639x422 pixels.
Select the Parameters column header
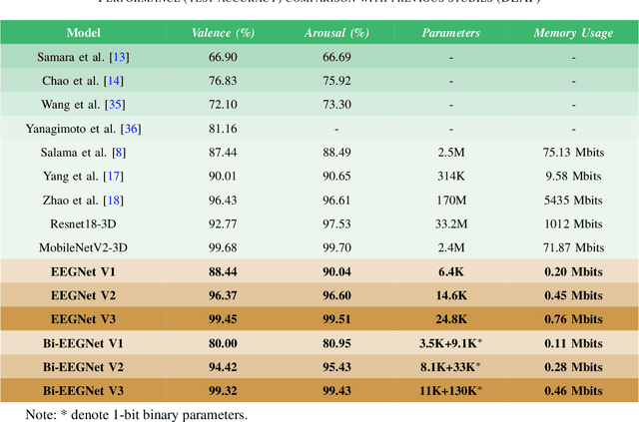(450, 33)
